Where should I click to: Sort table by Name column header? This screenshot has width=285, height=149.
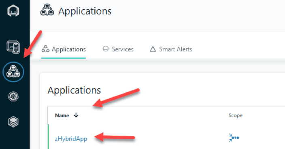[x=62, y=115]
